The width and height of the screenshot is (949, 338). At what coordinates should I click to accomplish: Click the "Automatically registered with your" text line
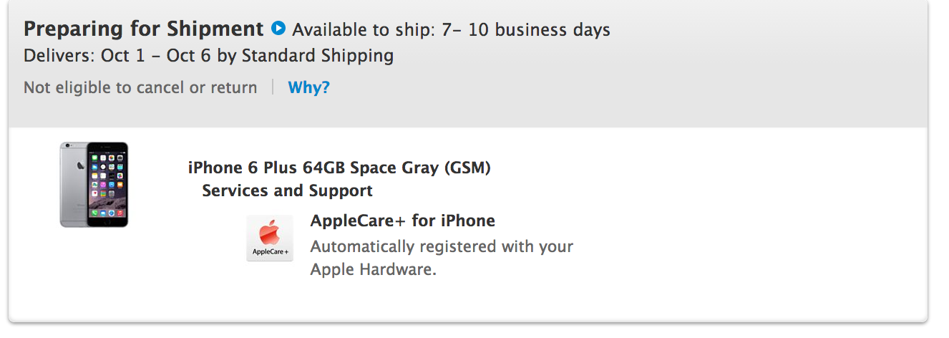coord(442,246)
